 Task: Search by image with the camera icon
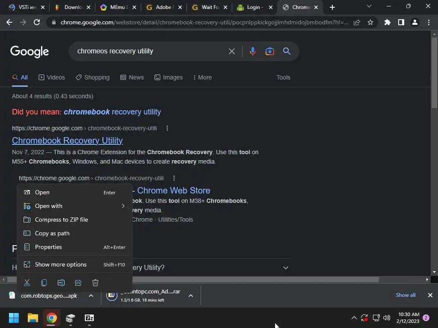pos(269,51)
